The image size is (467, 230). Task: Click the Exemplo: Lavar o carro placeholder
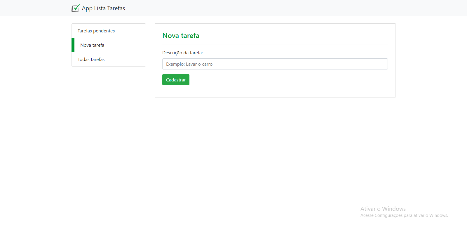[189, 64]
